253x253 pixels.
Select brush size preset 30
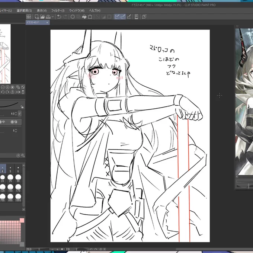pos(18,178)
